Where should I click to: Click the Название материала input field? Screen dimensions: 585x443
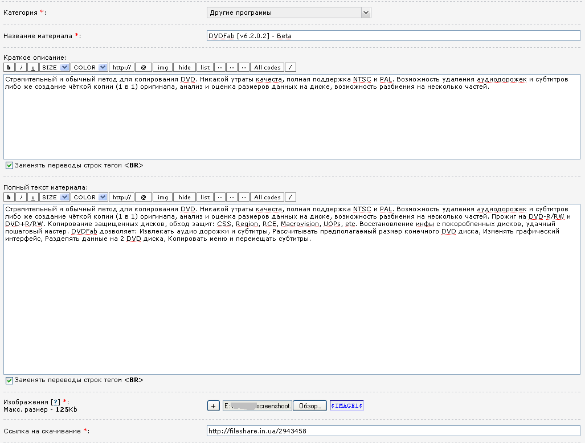coord(393,36)
